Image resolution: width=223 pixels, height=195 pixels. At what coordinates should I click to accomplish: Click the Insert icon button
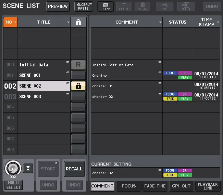186,6
